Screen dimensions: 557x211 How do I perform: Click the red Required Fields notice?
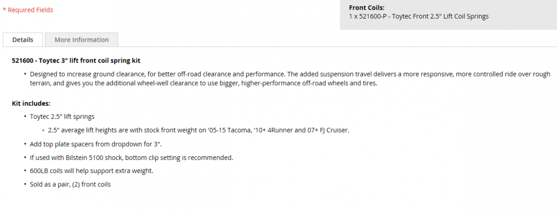[x=31, y=10]
